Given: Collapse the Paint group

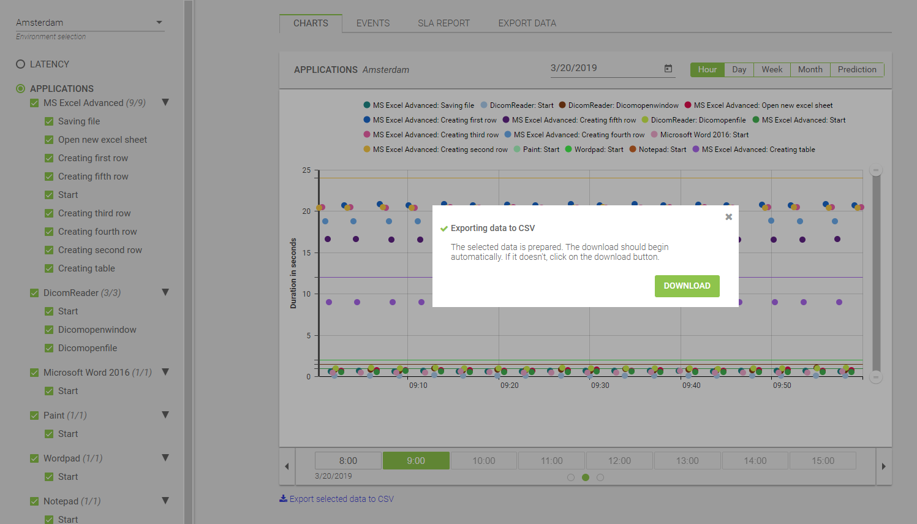Looking at the screenshot, I should [165, 415].
